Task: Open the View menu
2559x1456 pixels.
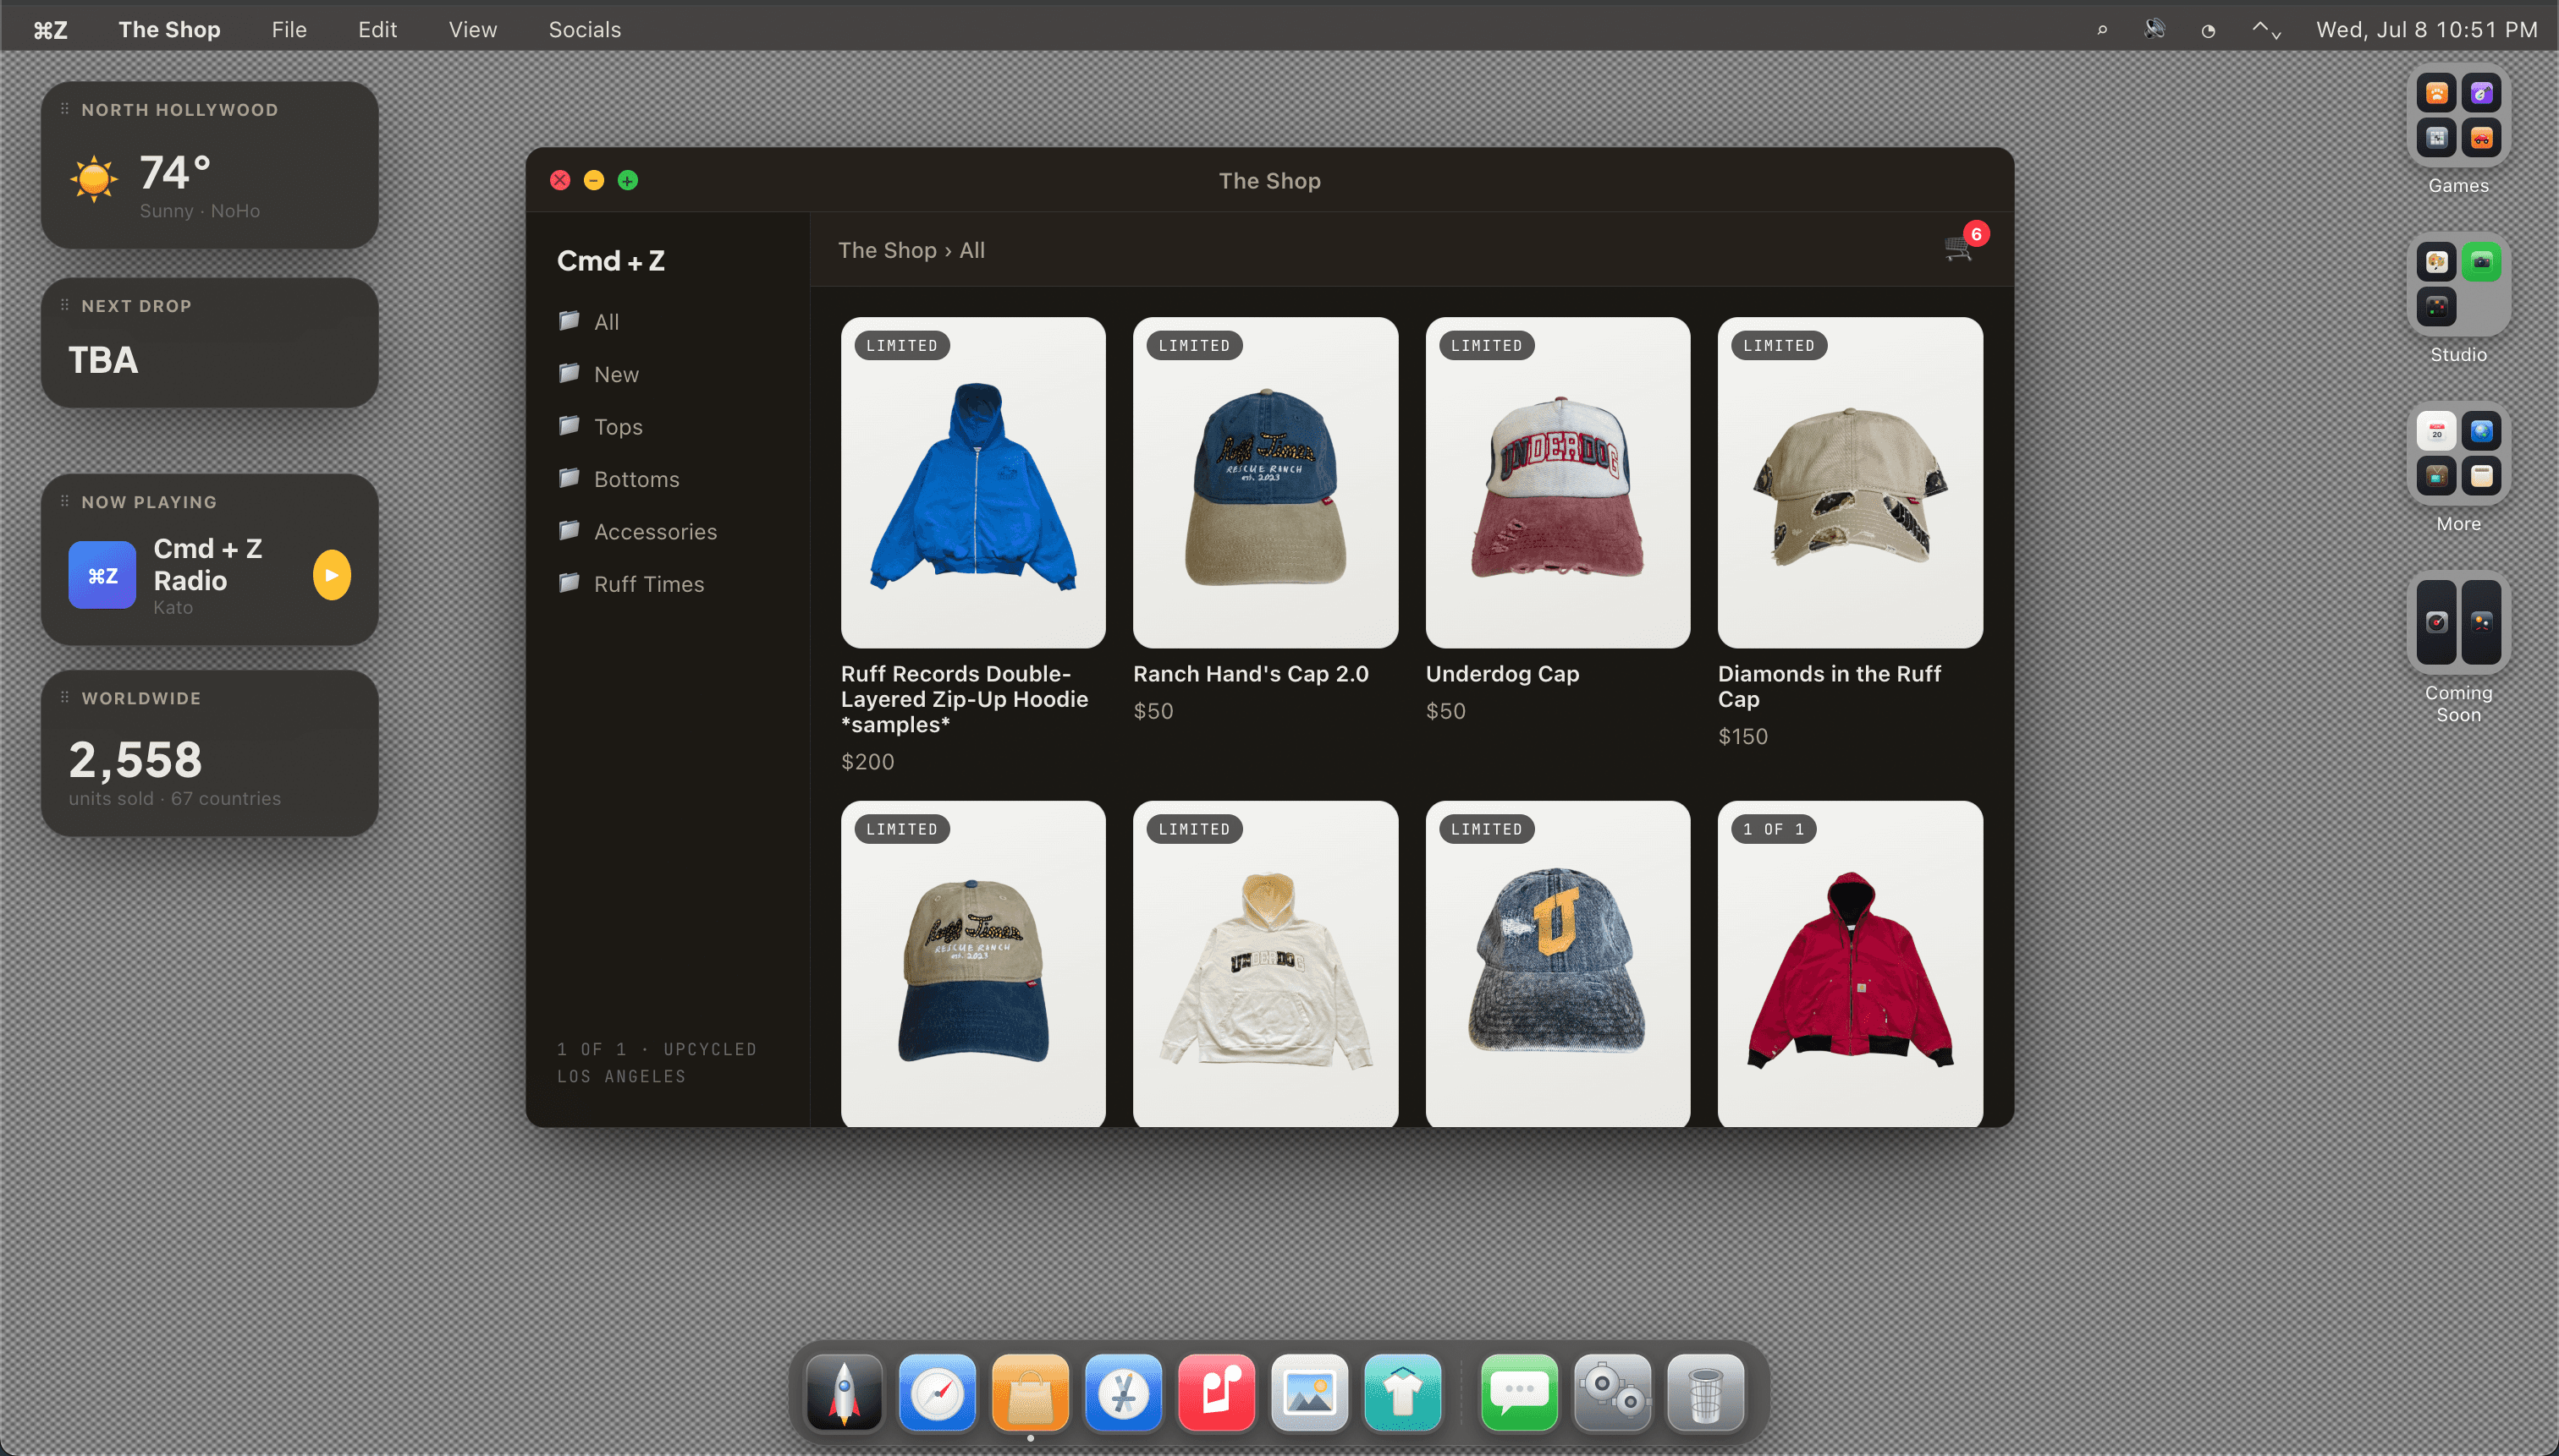Action: [x=472, y=30]
